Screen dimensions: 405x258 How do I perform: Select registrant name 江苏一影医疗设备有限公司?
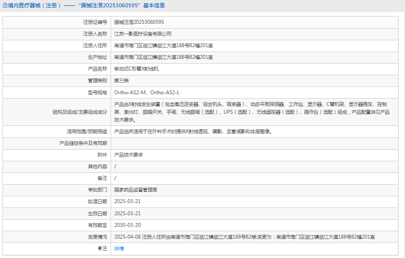[143, 34]
